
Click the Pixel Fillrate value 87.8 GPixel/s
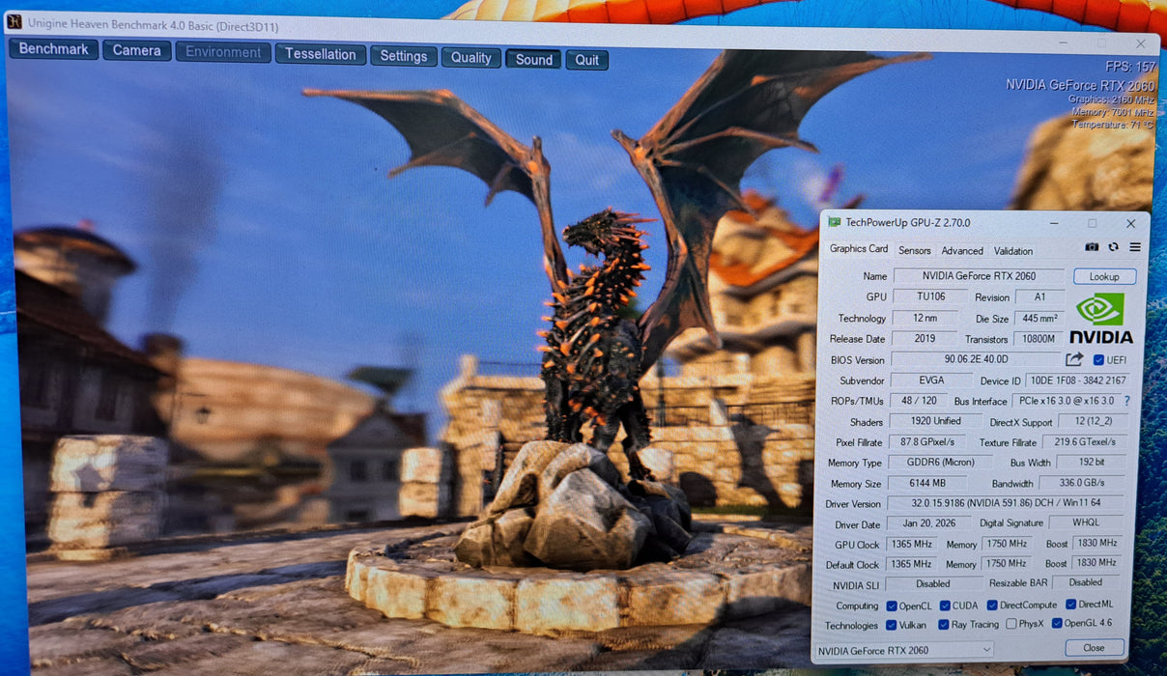pyautogui.click(x=925, y=441)
